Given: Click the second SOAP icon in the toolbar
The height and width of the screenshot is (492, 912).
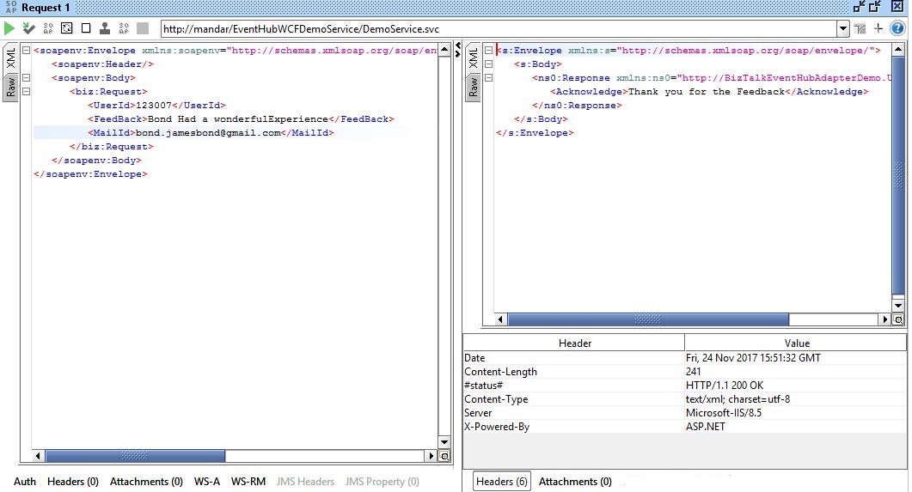Looking at the screenshot, I should [124, 27].
